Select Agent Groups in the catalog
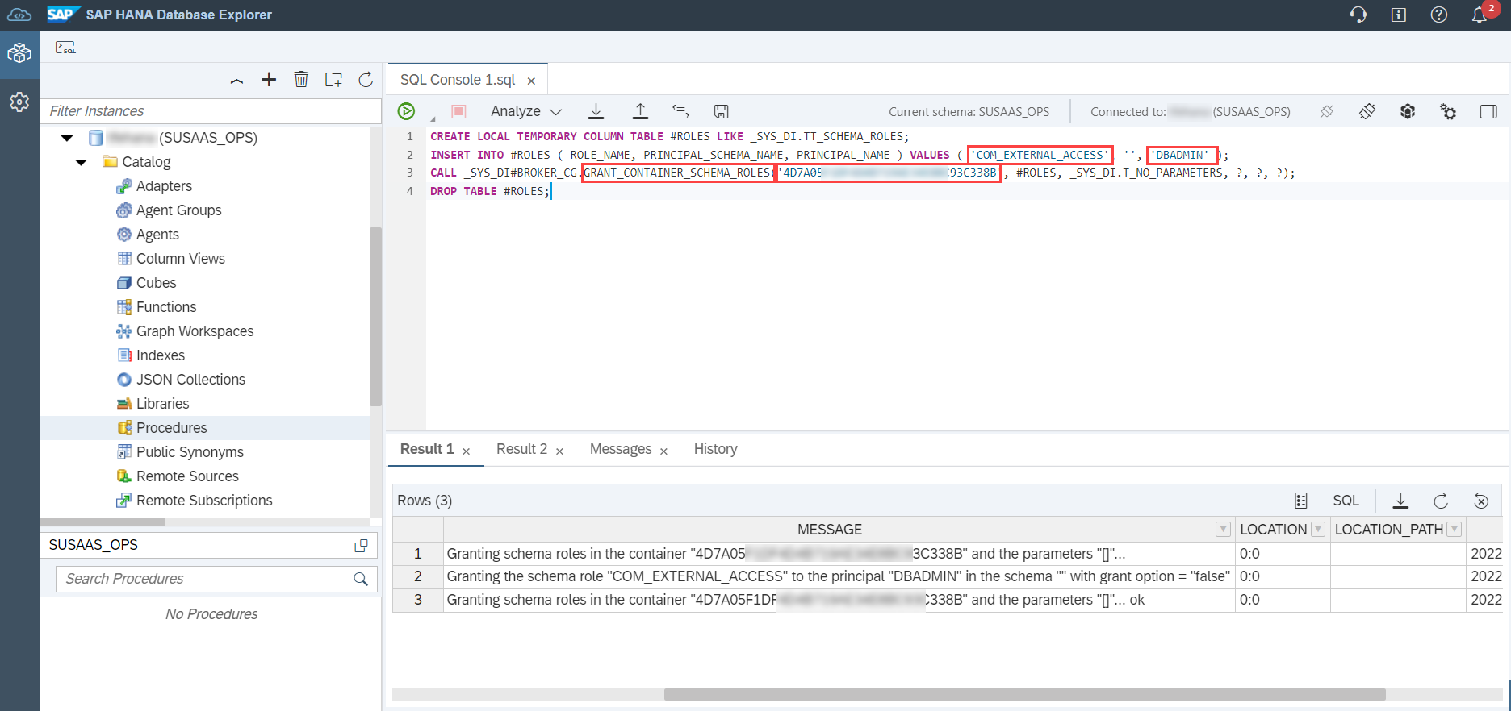1511x711 pixels. (x=178, y=210)
